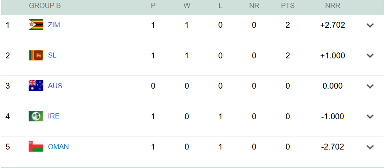
Task: Click Zimbabwe's +2.702 net run rate
Action: (333, 25)
